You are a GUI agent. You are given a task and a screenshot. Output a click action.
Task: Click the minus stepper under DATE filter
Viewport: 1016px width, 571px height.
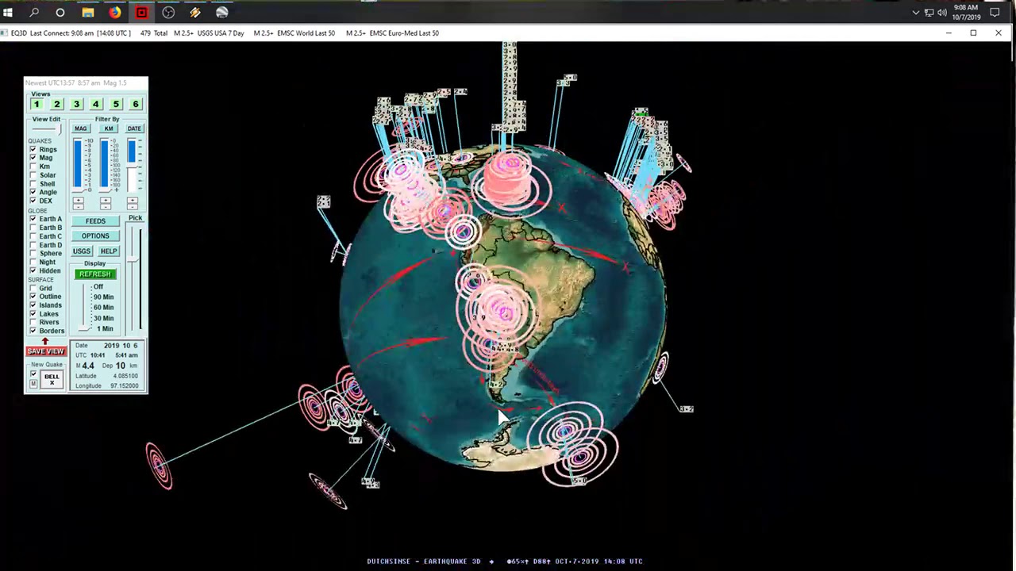(x=132, y=207)
